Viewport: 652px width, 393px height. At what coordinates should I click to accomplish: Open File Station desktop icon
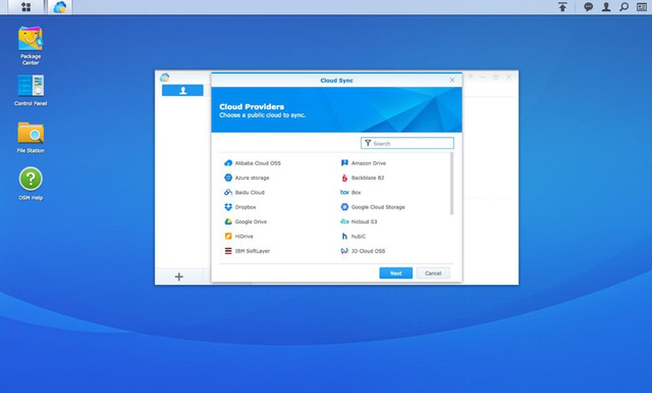(x=31, y=137)
